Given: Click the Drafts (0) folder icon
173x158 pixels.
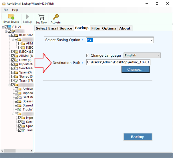Looking at the screenshot, I should tap(16, 60).
